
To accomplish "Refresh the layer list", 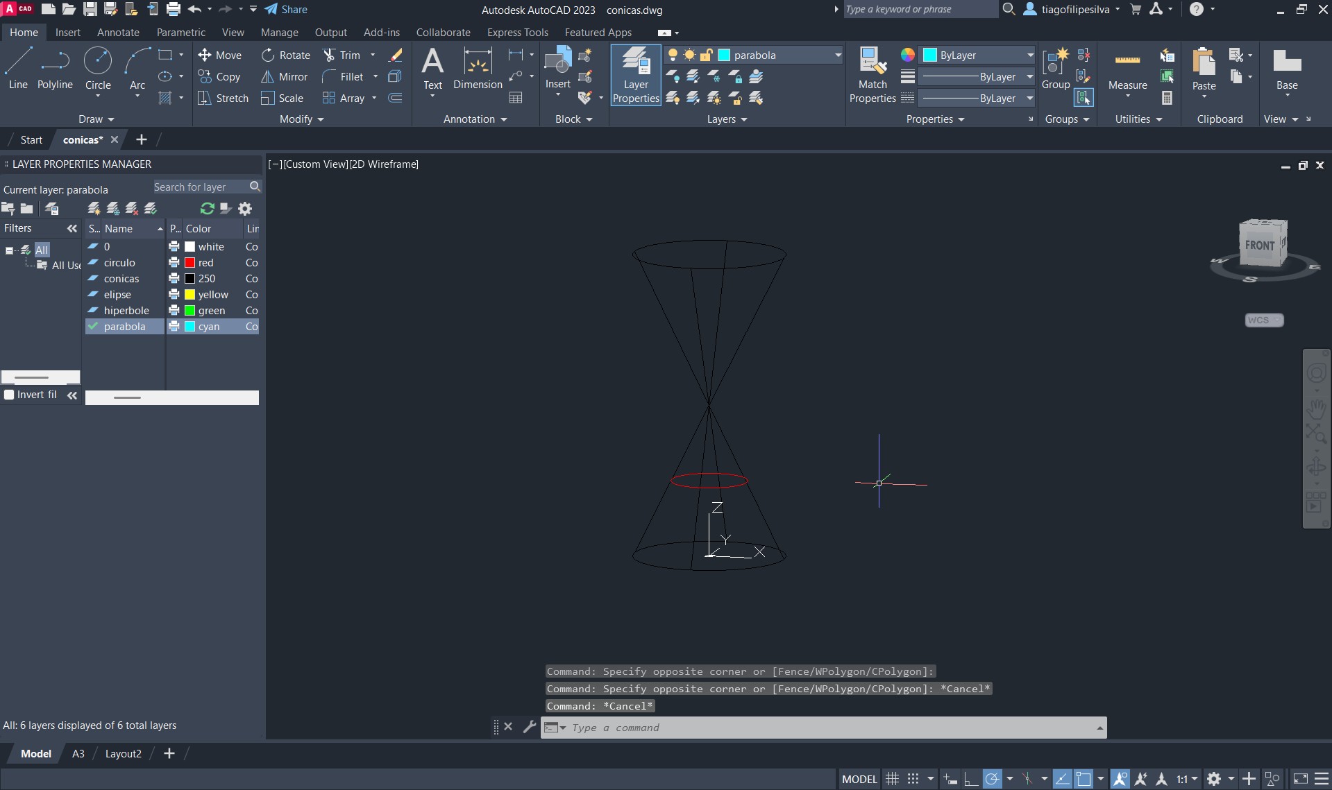I will click(x=207, y=209).
